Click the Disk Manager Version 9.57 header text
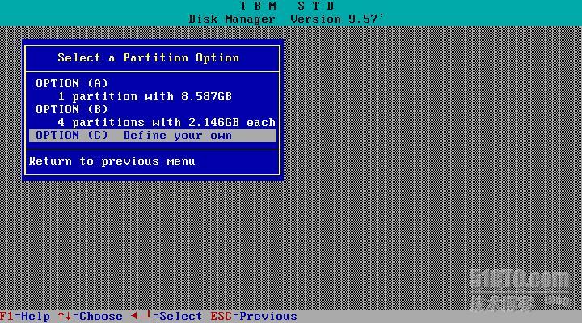This screenshot has width=582, height=323. click(x=286, y=19)
